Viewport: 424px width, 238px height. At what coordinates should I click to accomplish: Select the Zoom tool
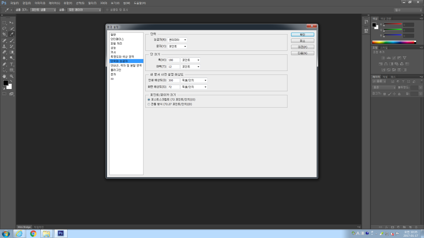coord(11,76)
